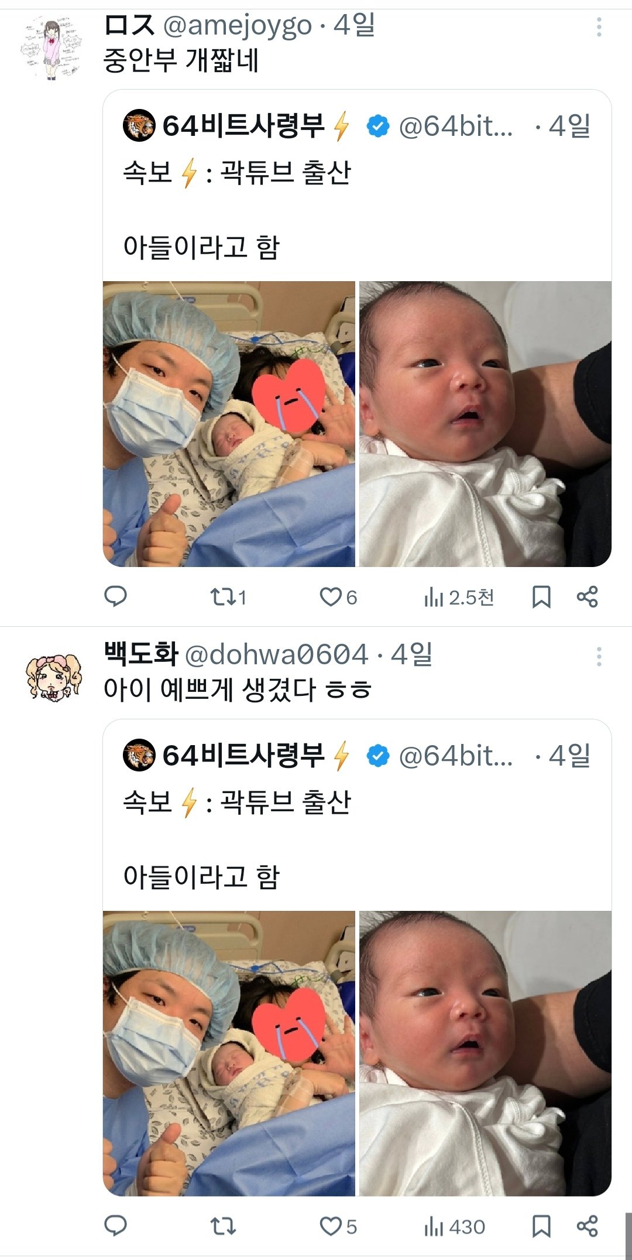Open more options for dohwa0604 post
The image size is (632, 1260).
point(599,657)
